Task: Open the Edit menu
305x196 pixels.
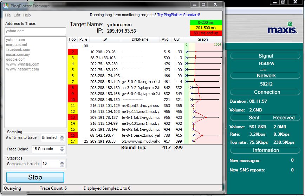Action: [17, 15]
